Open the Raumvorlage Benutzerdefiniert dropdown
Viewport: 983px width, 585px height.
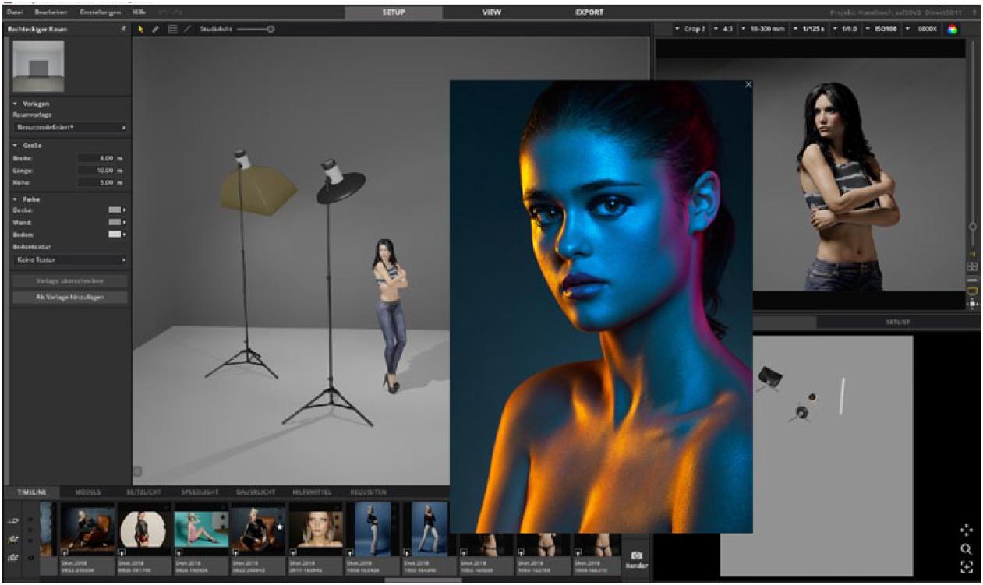pyautogui.click(x=70, y=127)
